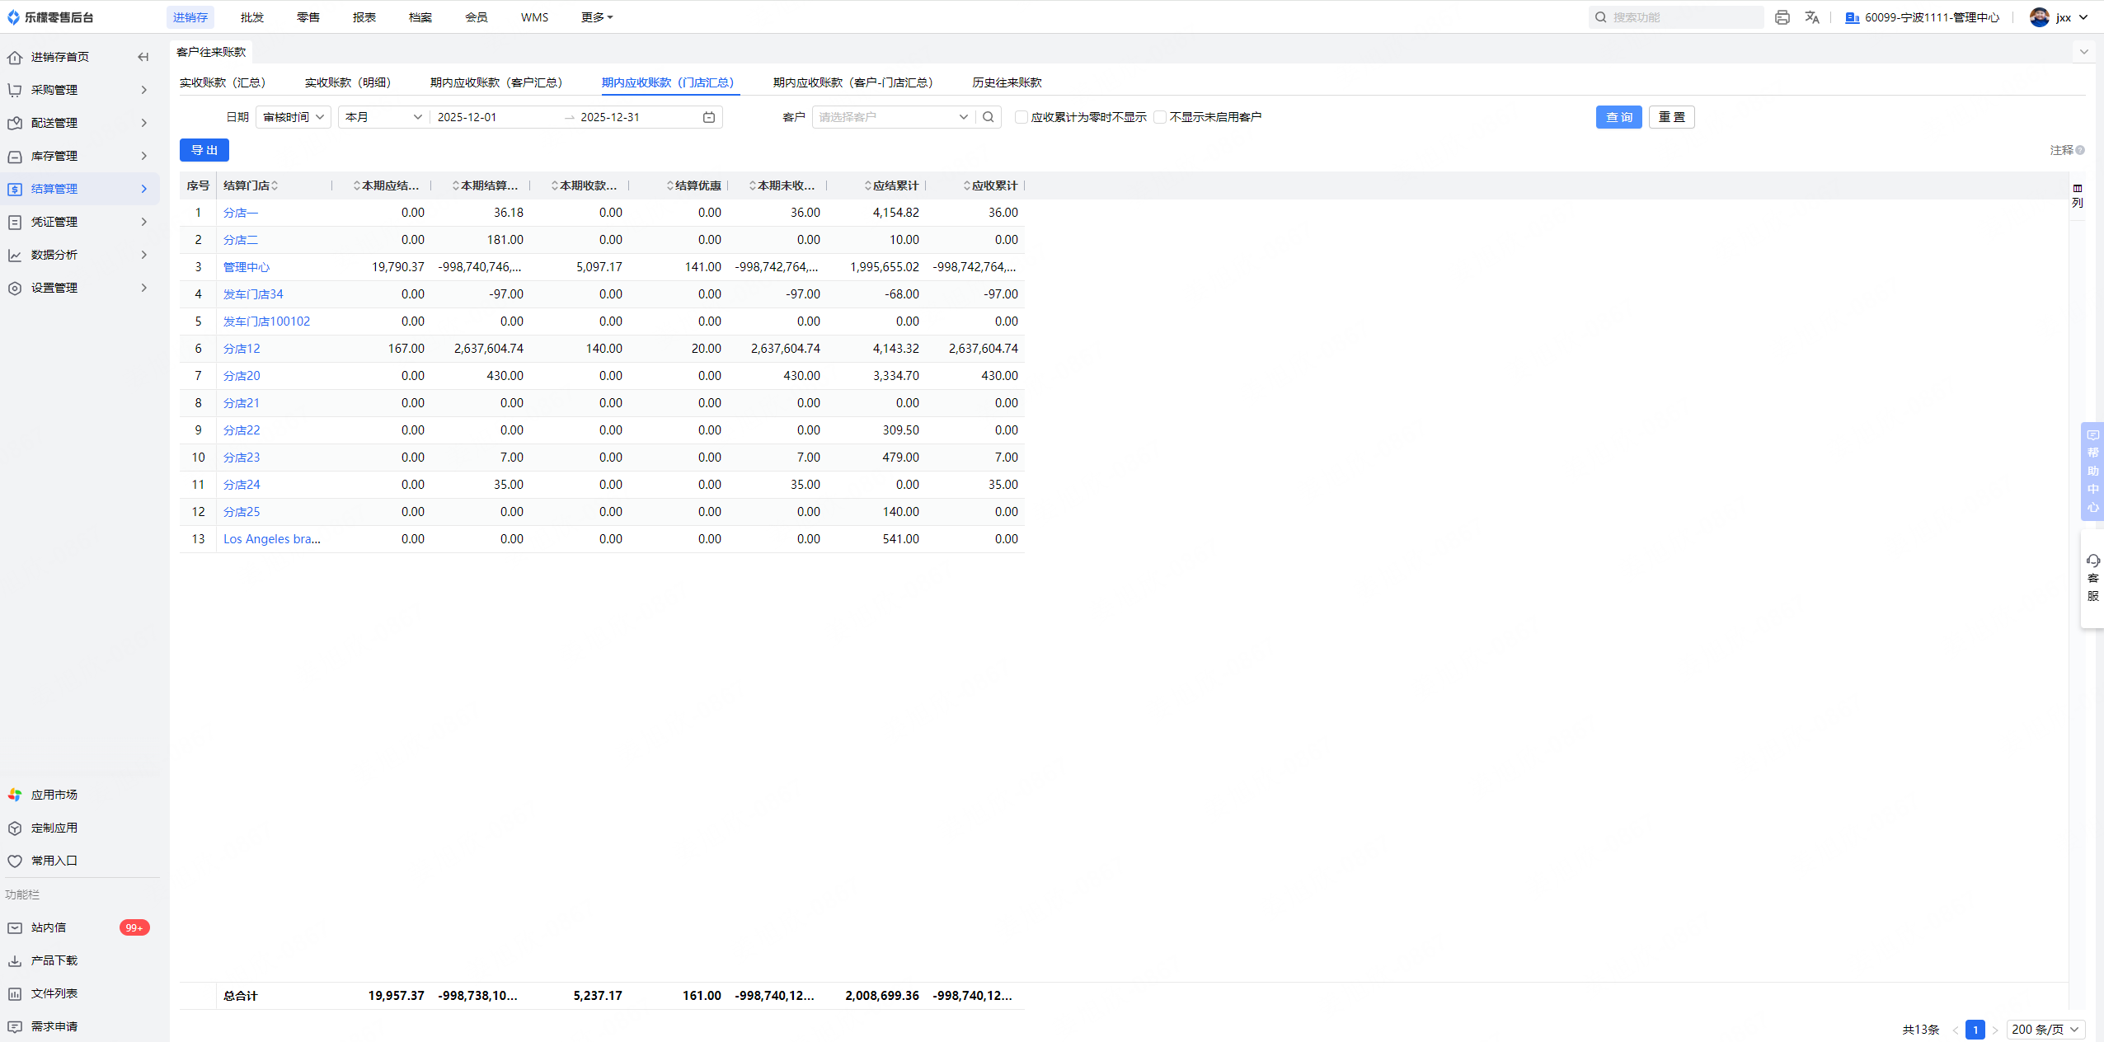This screenshot has width=2104, height=1042.
Task: Expand the 200 条/页 page size selector
Action: pos(2045,1029)
